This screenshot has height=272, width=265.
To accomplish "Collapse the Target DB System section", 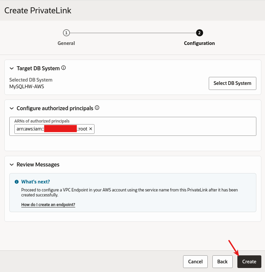I will click(12, 69).
